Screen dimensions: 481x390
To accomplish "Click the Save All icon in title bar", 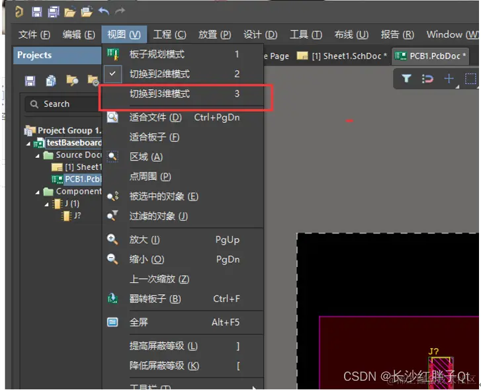I will (54, 12).
